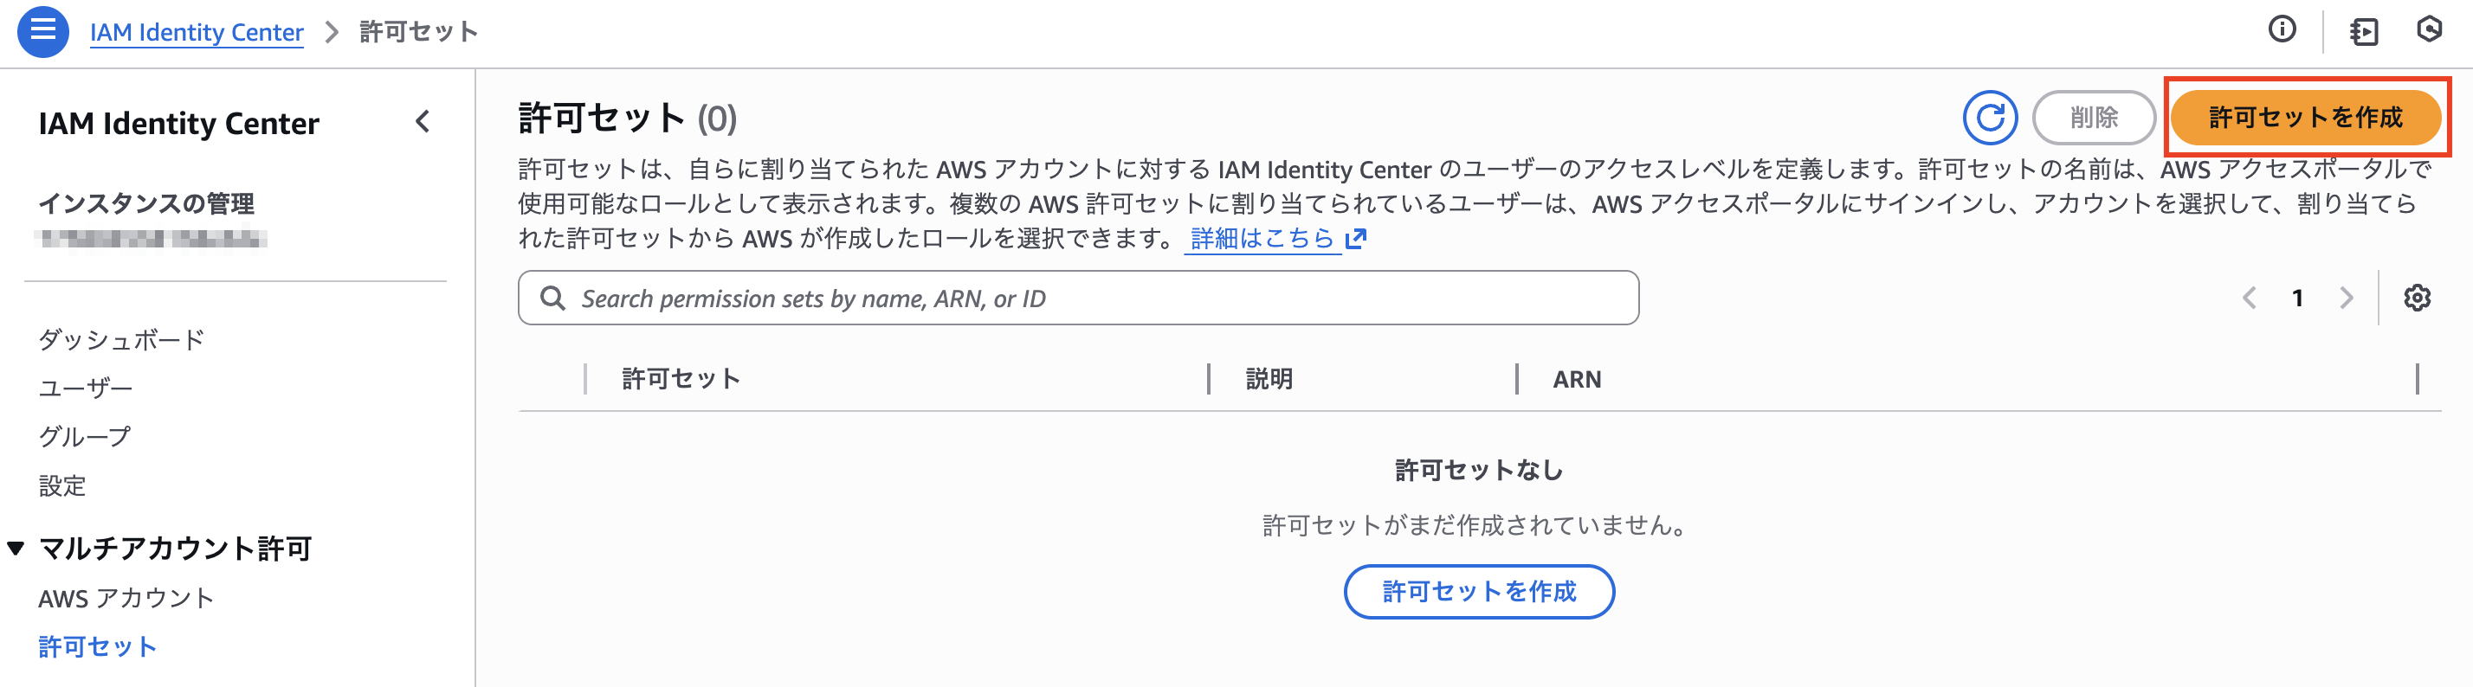Go to next page of results
2473x687 pixels.
coord(2347,299)
